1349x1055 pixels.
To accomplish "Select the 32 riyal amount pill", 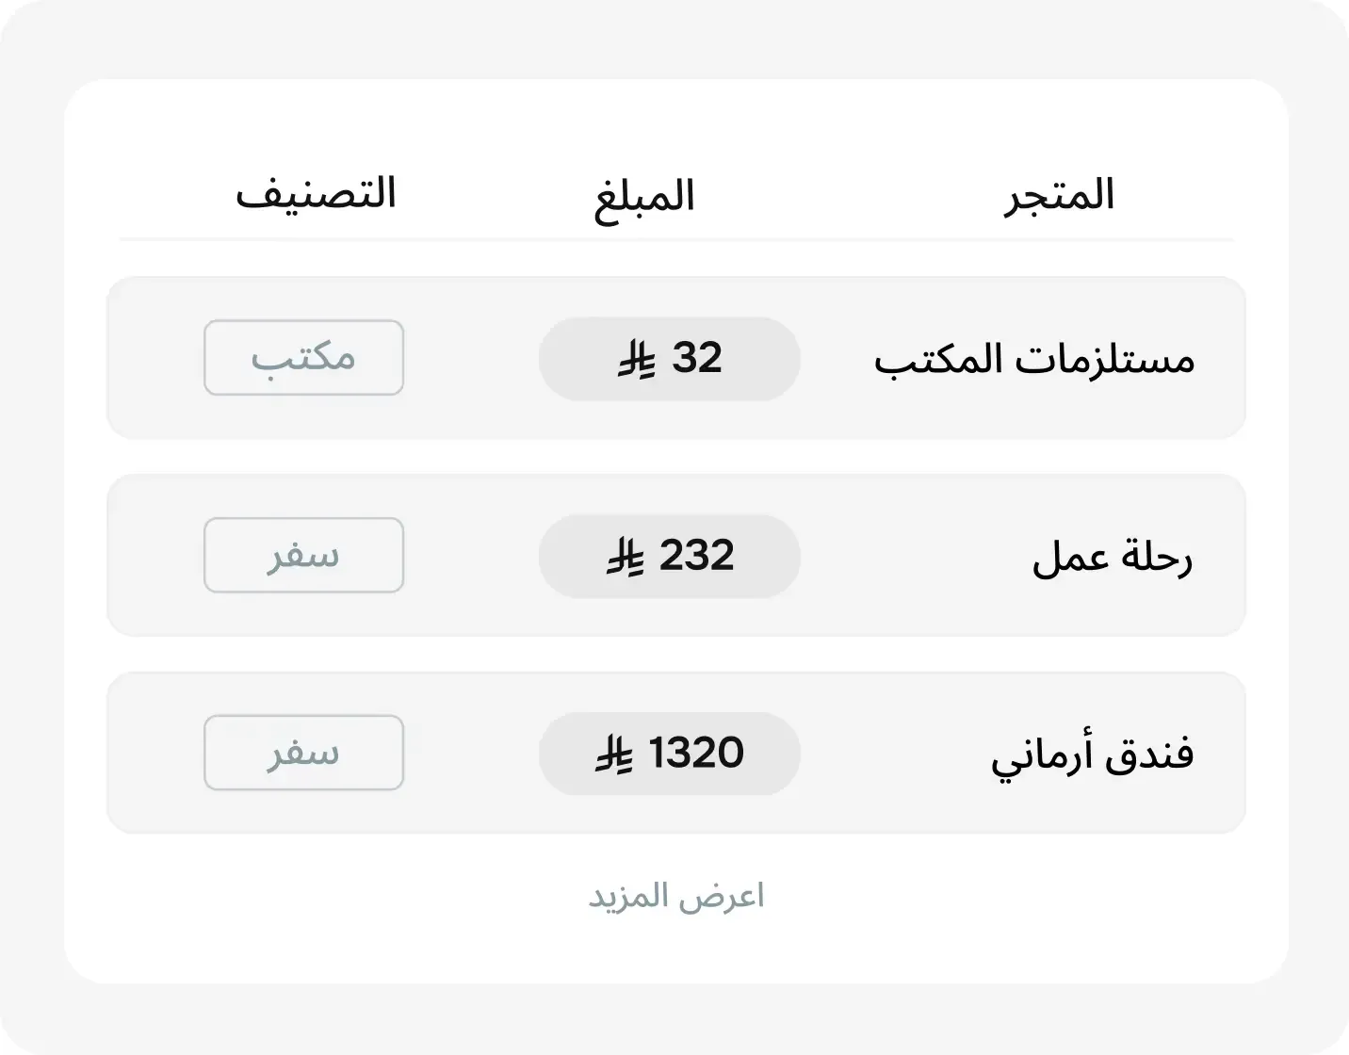I will coord(669,358).
